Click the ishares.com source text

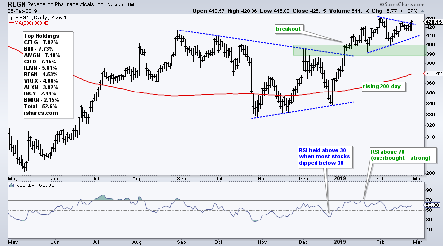tap(41, 113)
